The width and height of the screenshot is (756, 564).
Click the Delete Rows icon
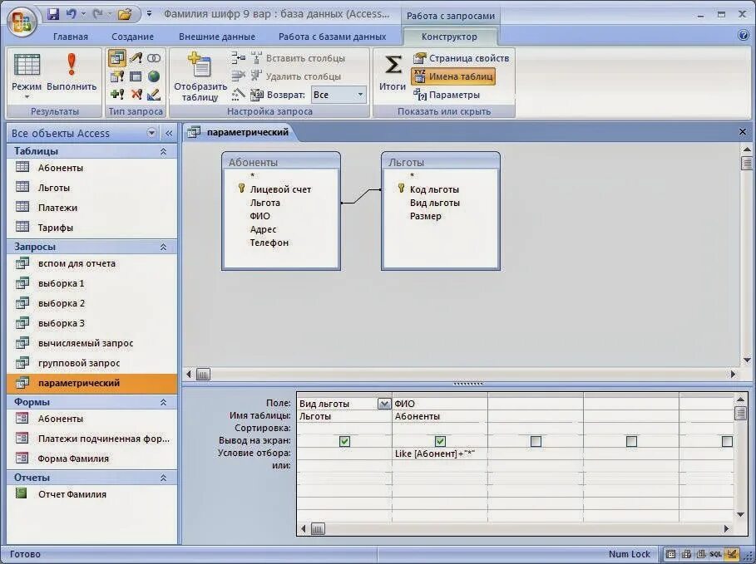[x=238, y=76]
